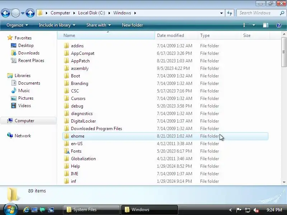
Task: Toggle the preview pane
Action: (266, 25)
